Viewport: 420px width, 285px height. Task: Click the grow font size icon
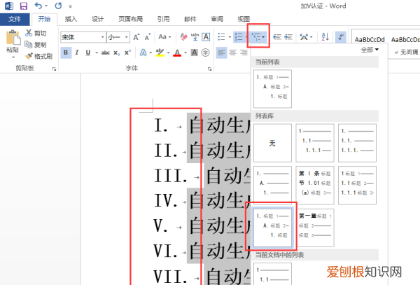coord(136,37)
